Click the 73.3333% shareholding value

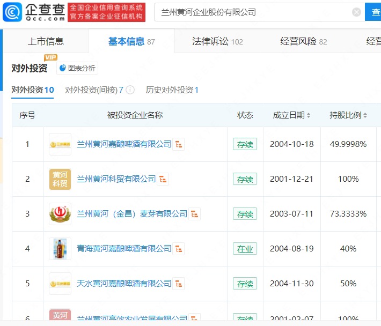(x=348, y=214)
